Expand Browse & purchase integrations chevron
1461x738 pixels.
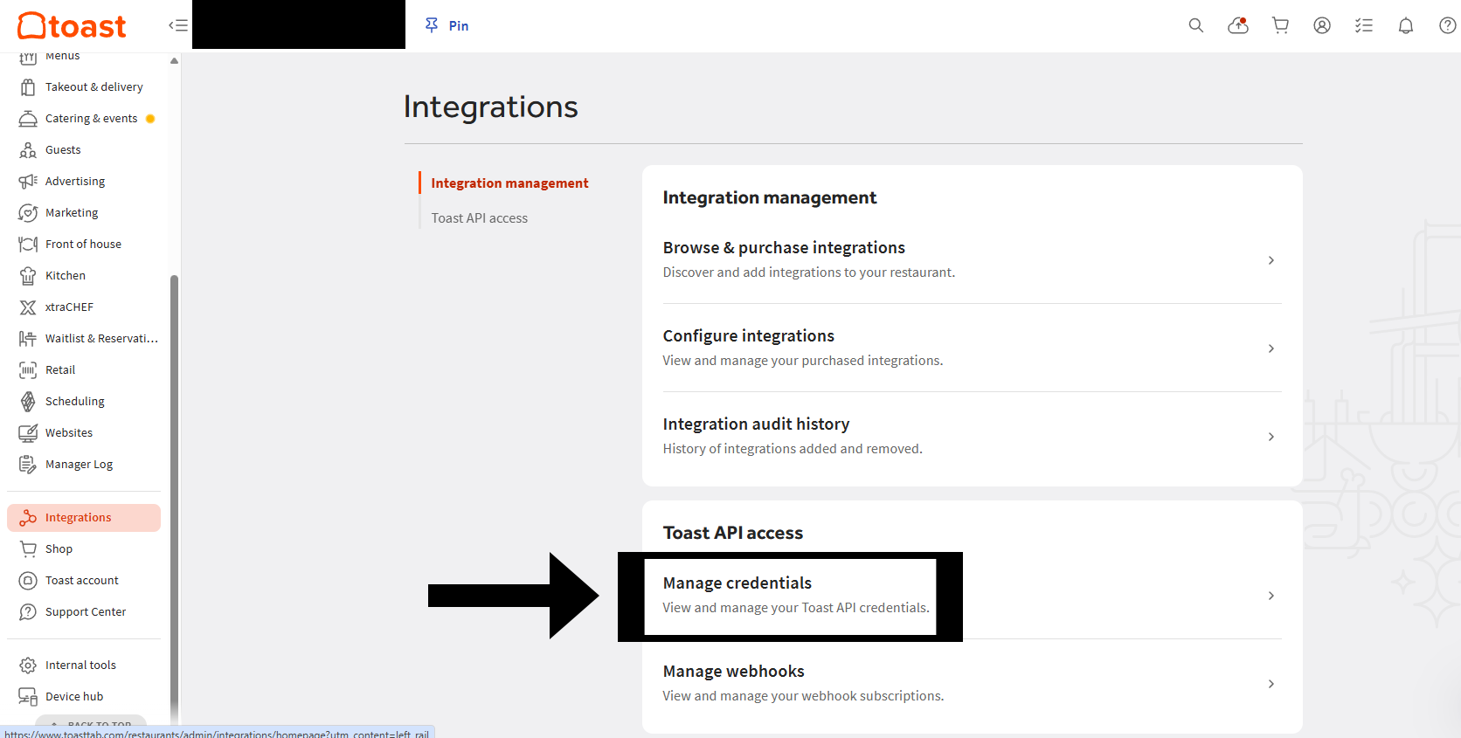coord(1271,260)
